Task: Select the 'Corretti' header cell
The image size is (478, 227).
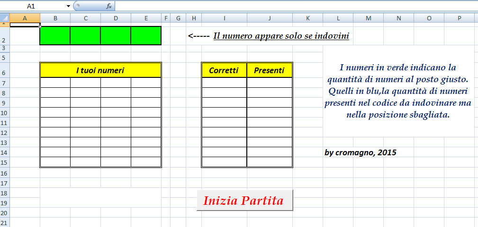Action: (x=224, y=70)
